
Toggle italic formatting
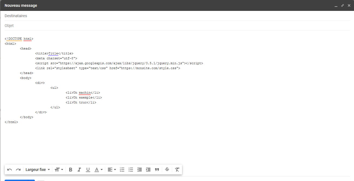click(79, 170)
